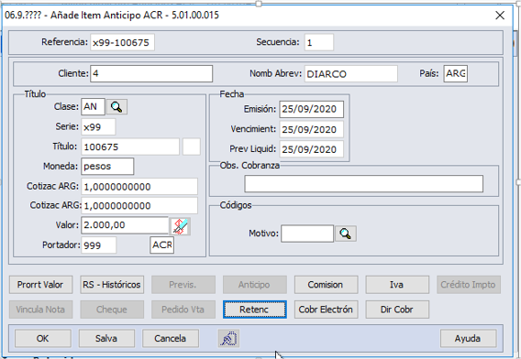The image size is (521, 359).
Task: Click the disabled Cheque button
Action: (112, 310)
